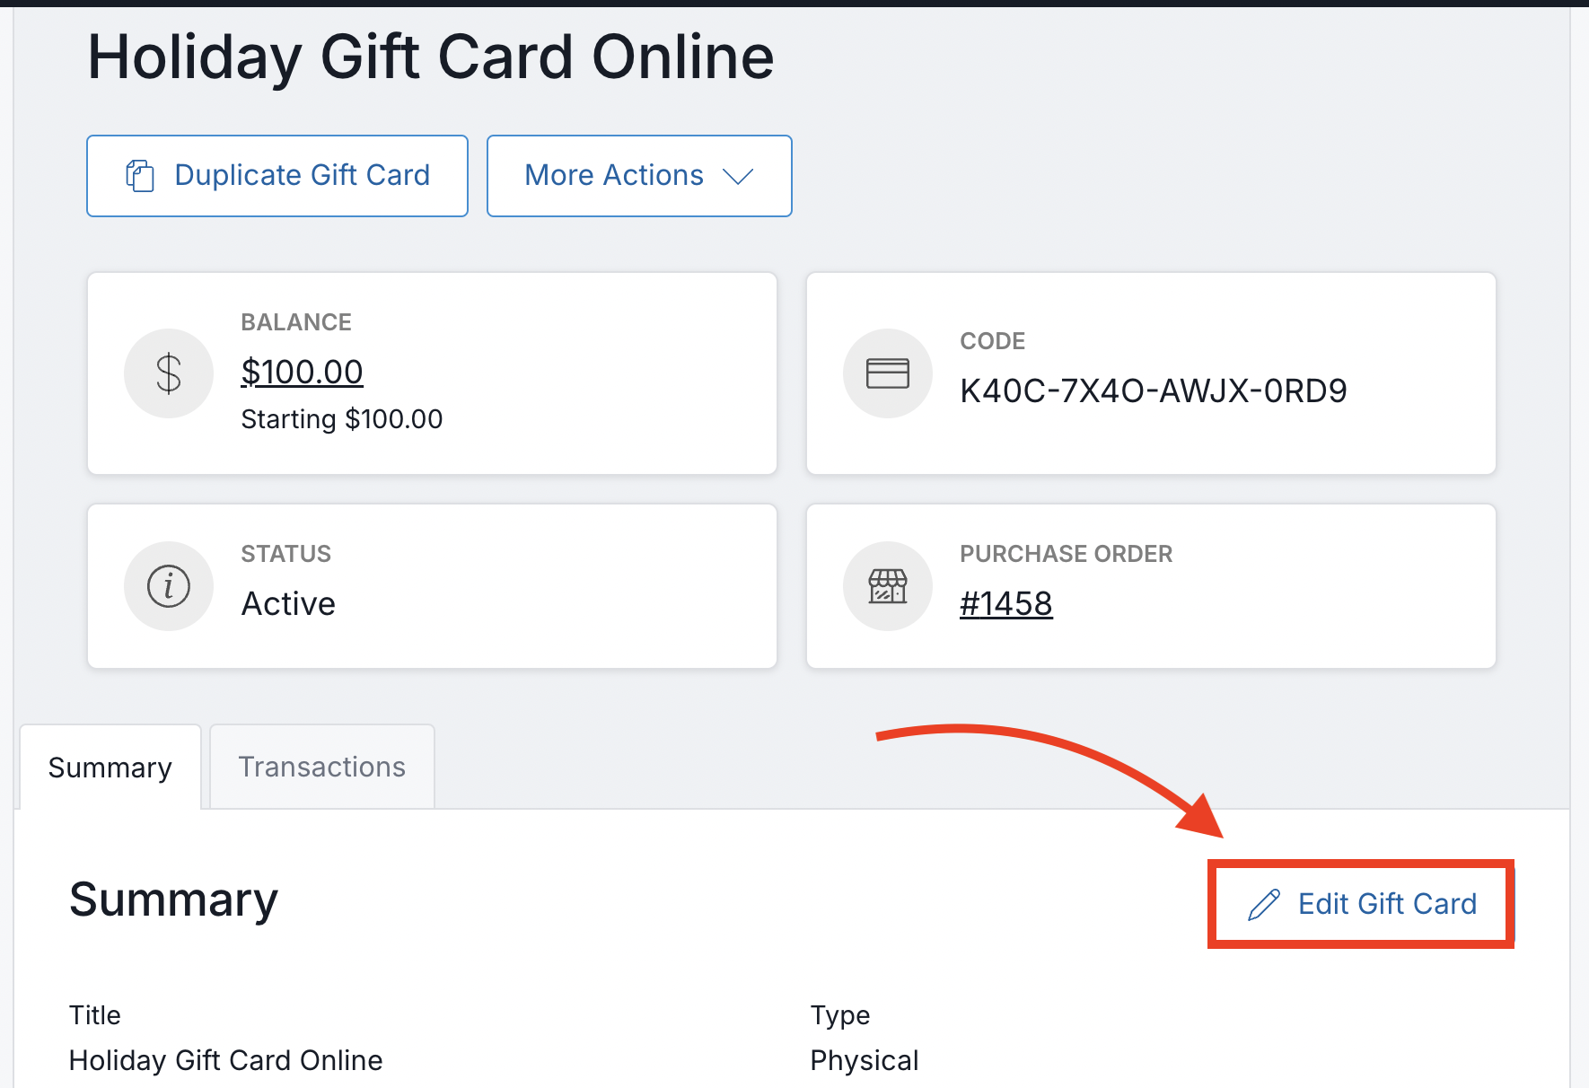This screenshot has width=1589, height=1088.
Task: Click the $100.00 balance link
Action: coord(302,371)
